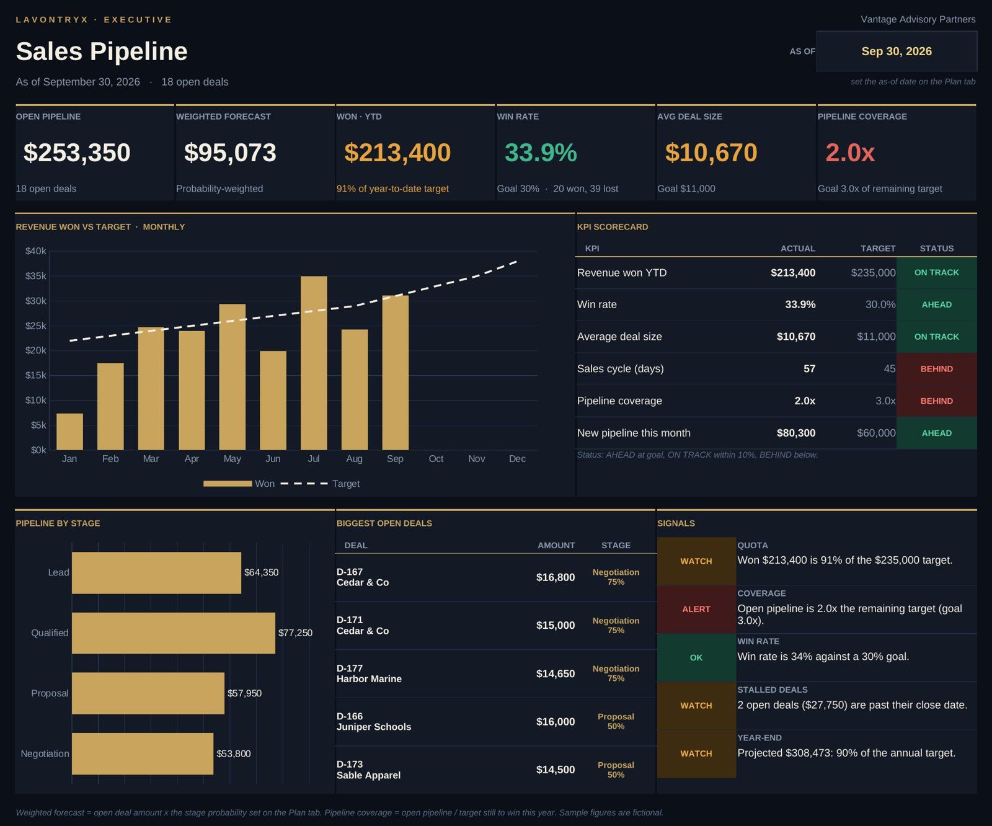This screenshot has height=826, width=992.
Task: Click the ALERT badge for Coverage signal
Action: point(696,610)
